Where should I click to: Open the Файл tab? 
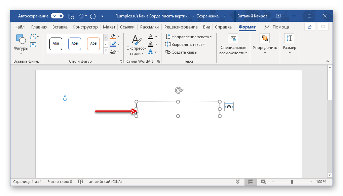[20, 27]
